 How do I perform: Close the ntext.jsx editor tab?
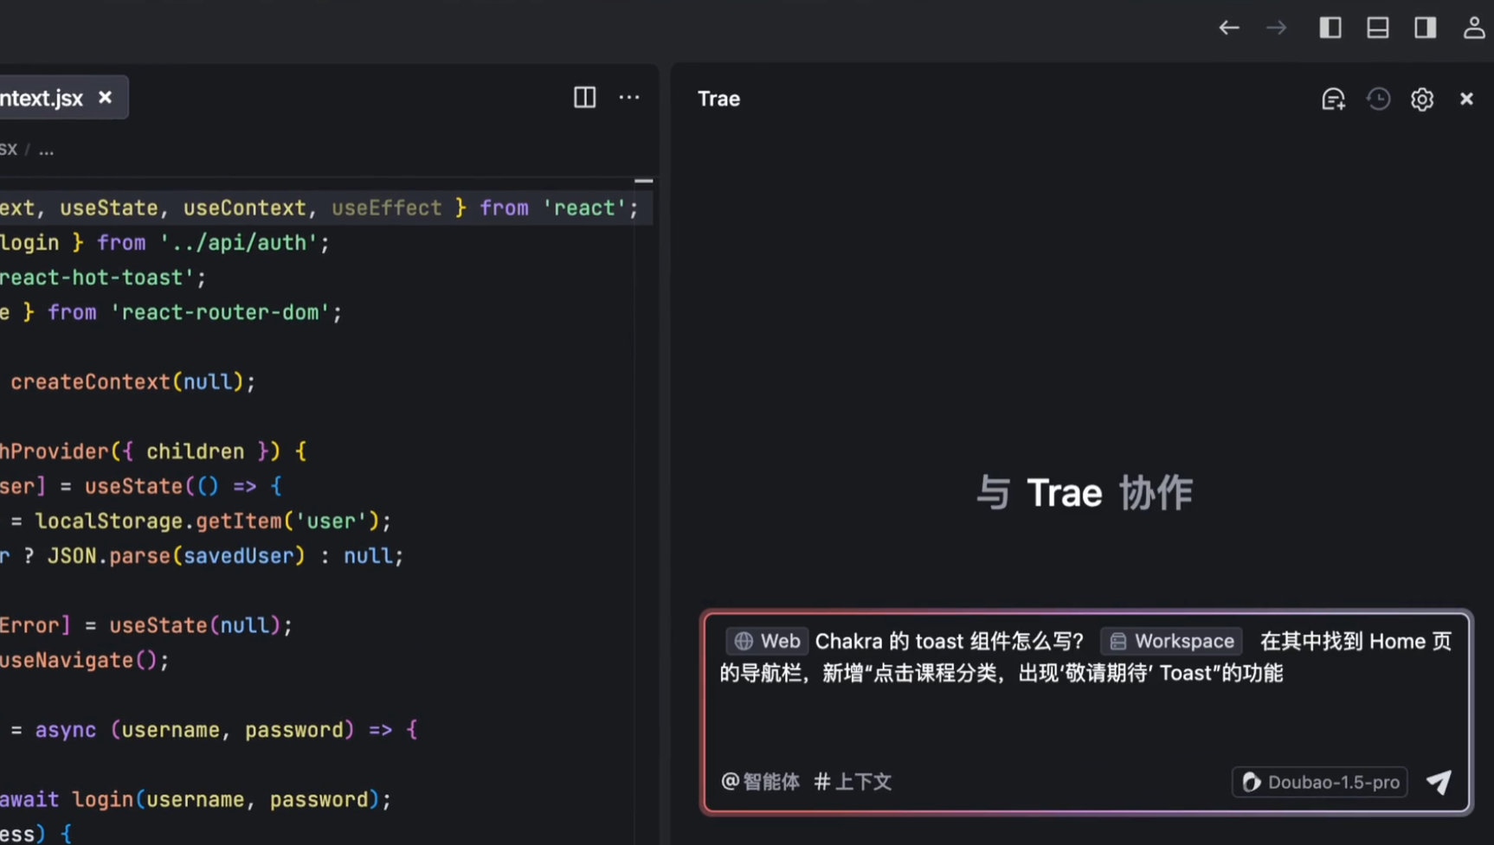106,98
